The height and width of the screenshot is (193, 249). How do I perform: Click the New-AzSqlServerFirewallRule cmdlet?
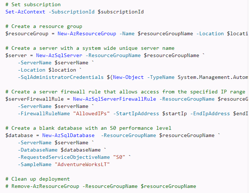click(x=115, y=99)
